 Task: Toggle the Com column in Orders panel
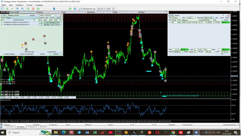coord(222,18)
